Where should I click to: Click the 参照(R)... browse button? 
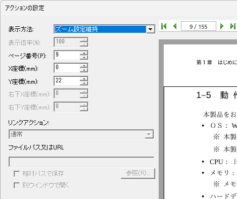coord(138,173)
